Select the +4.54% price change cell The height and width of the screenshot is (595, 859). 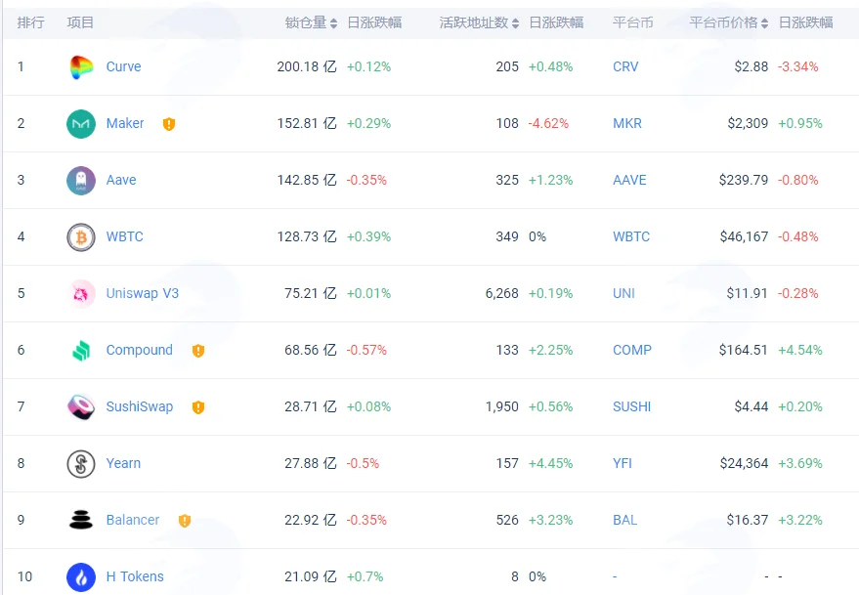pyautogui.click(x=800, y=350)
